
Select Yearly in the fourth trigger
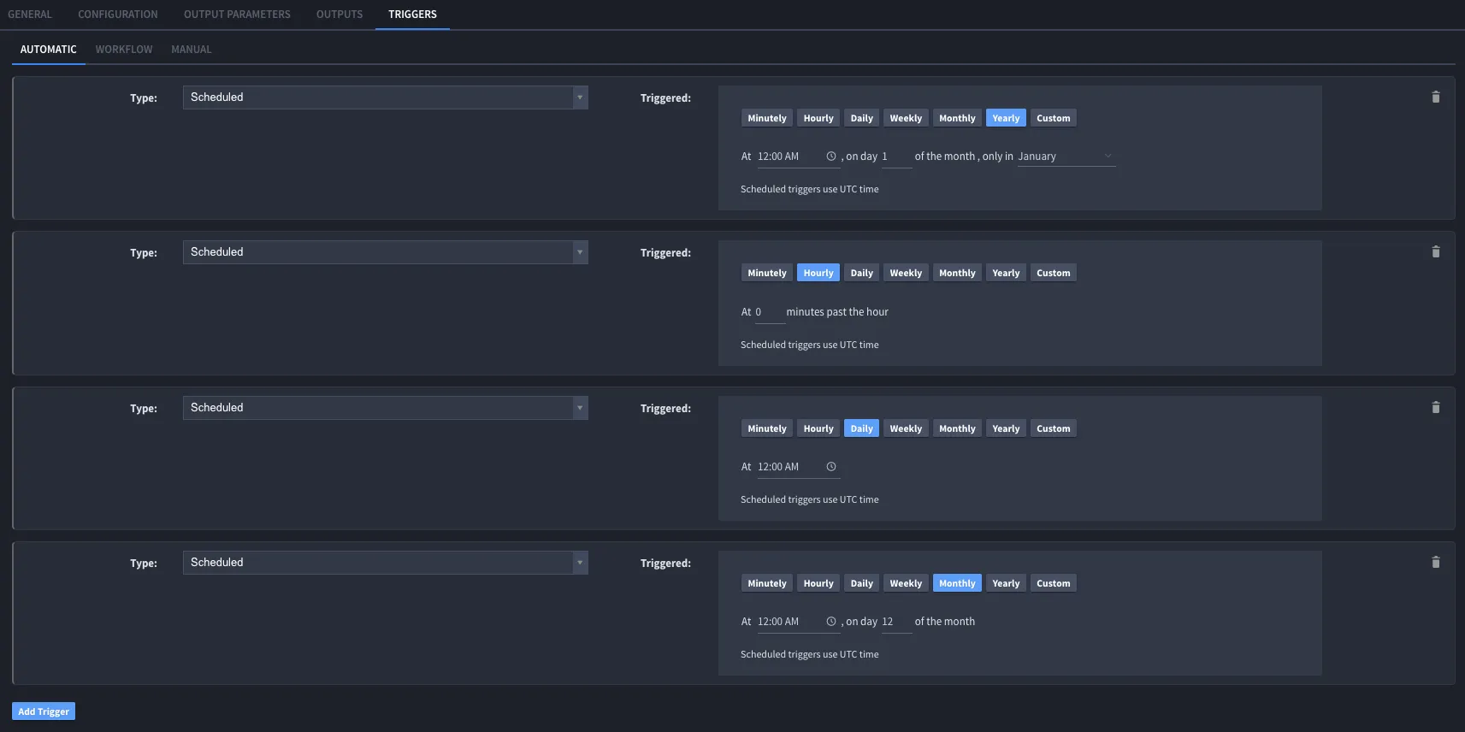(1006, 583)
